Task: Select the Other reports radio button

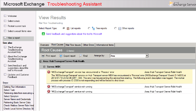Action: pyautogui.click(x=116, y=28)
